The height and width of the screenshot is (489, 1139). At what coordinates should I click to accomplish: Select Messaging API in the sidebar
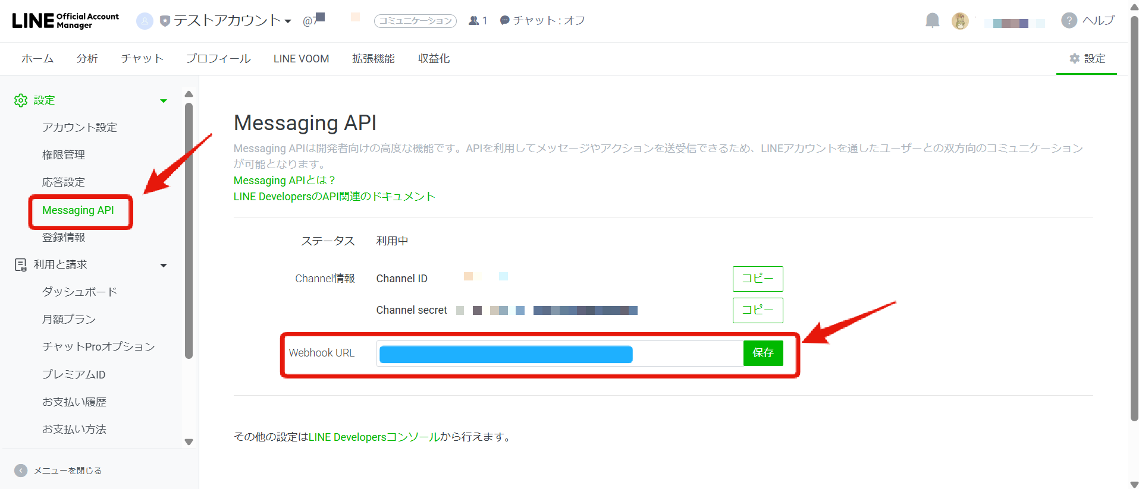coord(78,210)
